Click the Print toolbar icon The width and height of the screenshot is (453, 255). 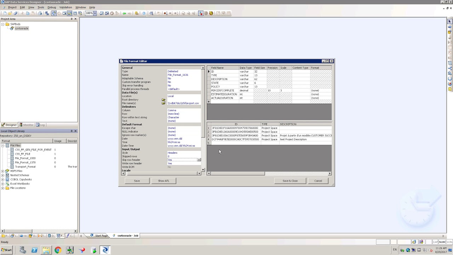(40, 13)
